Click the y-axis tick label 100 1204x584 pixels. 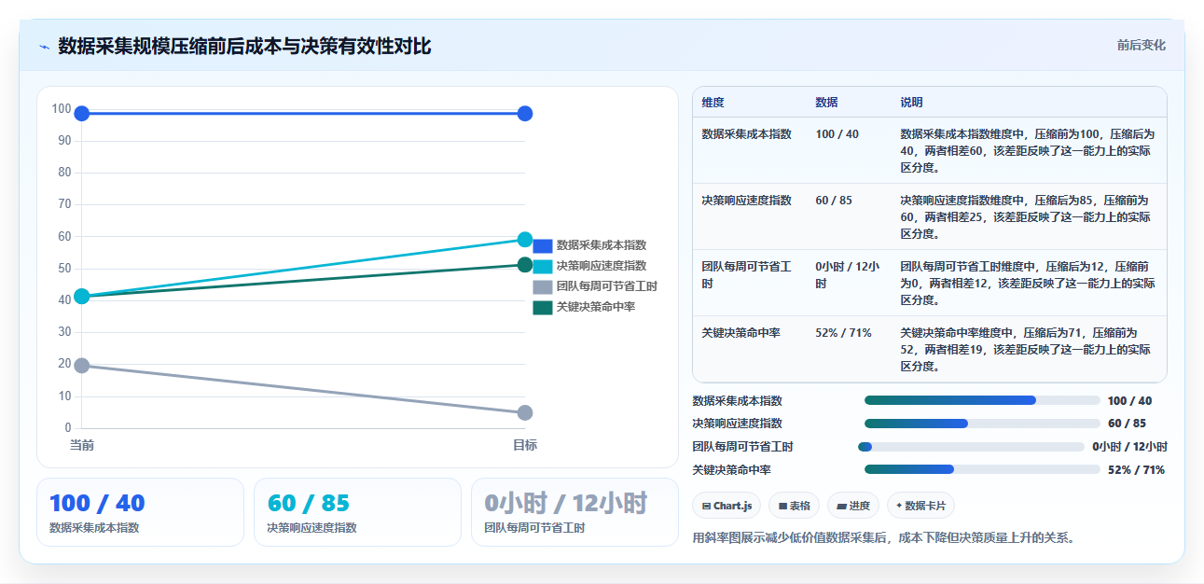[62, 108]
